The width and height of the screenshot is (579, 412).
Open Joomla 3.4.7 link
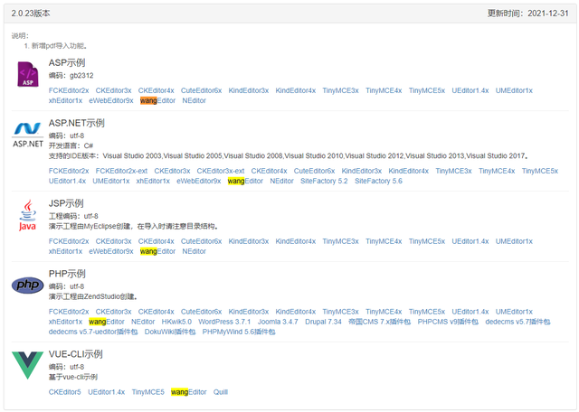click(x=278, y=322)
